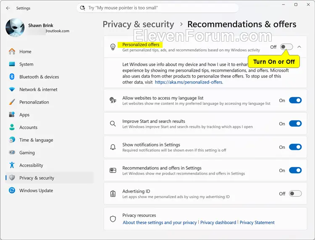Click the lightbulb icon for Personalized offers
This screenshot has height=240, width=315.
point(113,47)
